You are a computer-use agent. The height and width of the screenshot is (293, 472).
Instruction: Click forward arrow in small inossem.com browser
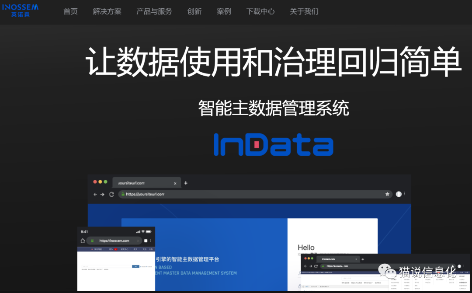coord(311,266)
